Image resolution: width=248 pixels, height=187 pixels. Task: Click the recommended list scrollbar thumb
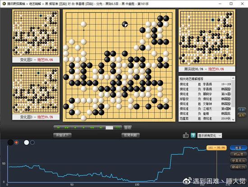(x=233, y=93)
